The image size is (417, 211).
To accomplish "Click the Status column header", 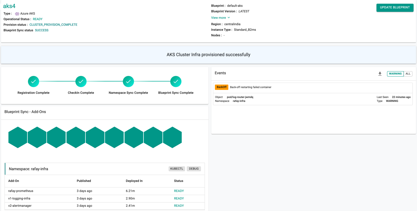I will pos(179,181).
